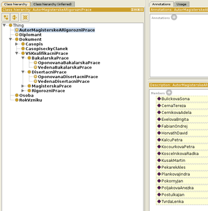The image size is (208, 211).
Task: Select the RokVzniku class
Action: (31, 100)
